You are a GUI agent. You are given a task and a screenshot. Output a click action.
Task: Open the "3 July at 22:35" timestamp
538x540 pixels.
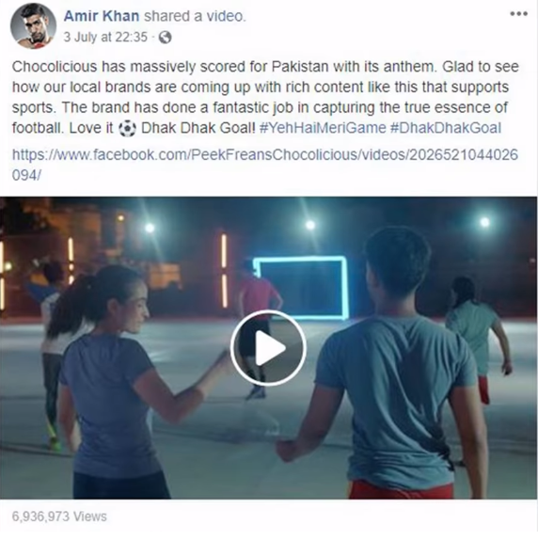pos(105,37)
